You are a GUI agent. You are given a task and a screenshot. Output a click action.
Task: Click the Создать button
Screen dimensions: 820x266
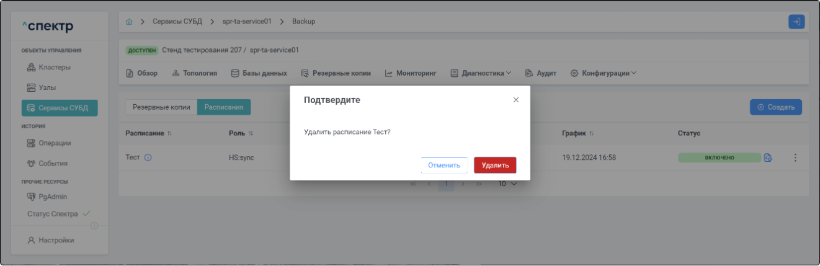[776, 107]
